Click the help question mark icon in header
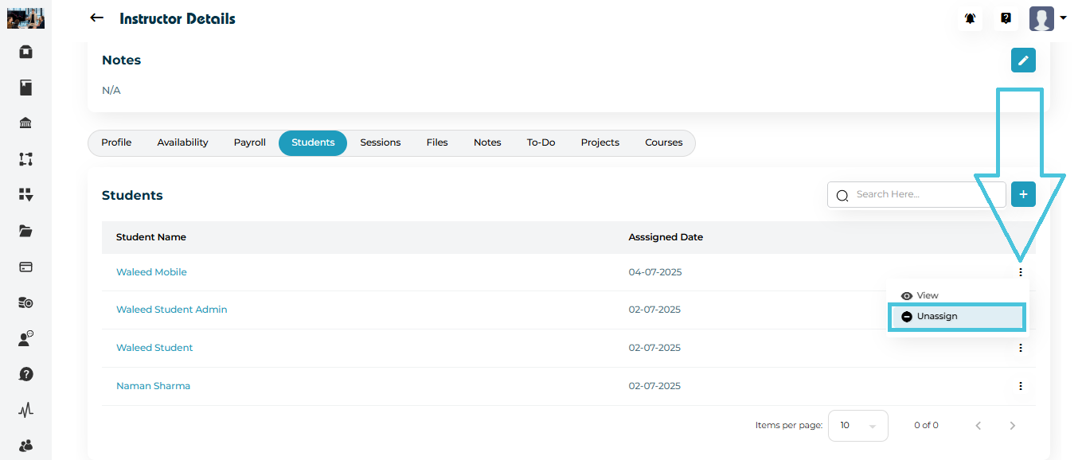Image resolution: width=1082 pixels, height=460 pixels. coord(1006,18)
